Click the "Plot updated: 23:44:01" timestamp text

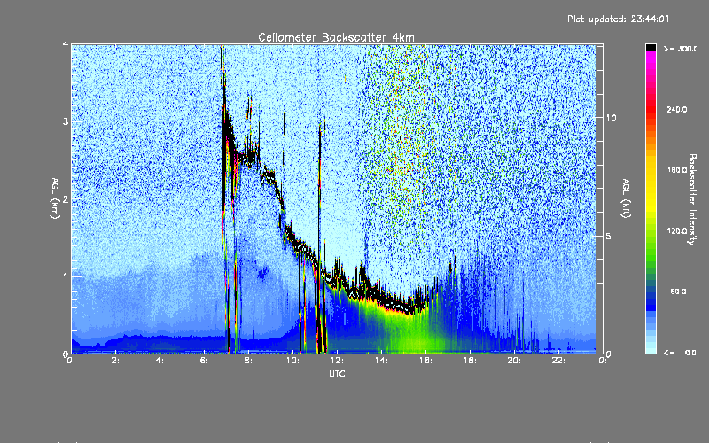[618, 19]
